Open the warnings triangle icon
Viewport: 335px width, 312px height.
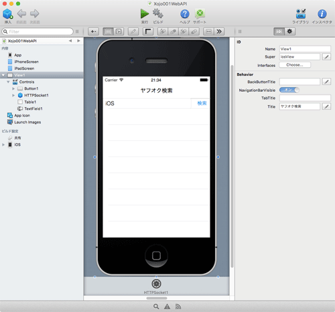pyautogui.click(x=167, y=307)
